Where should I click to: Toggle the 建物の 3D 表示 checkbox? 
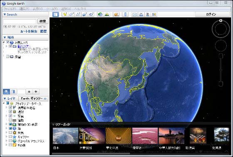point(10,124)
